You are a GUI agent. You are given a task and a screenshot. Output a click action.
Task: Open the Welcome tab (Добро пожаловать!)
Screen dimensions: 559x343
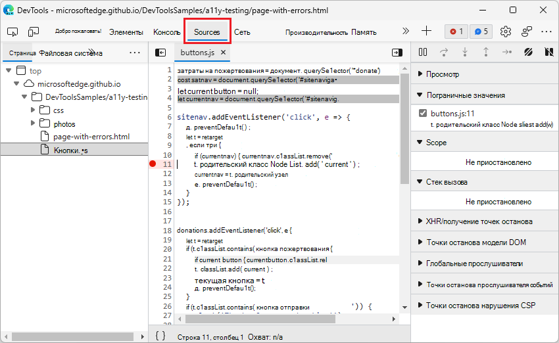(x=78, y=32)
